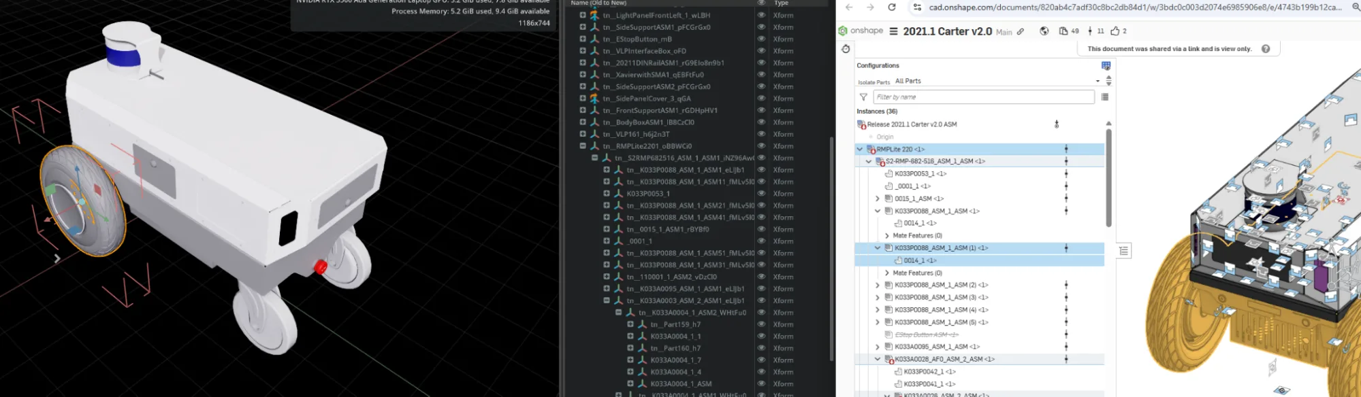The image size is (1361, 397).
Task: Toggle eye icon for K033A0004_1_ASM
Action: click(x=761, y=384)
